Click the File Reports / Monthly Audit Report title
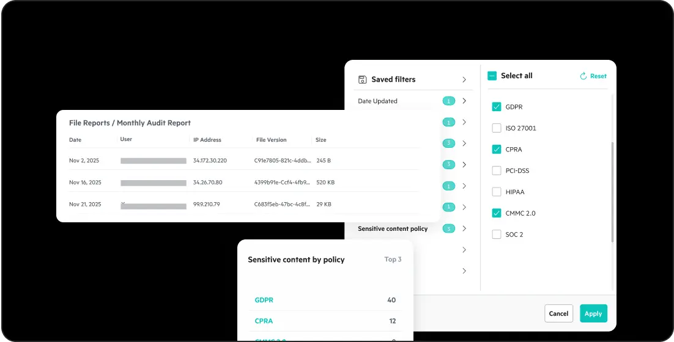674x342 pixels. 130,123
